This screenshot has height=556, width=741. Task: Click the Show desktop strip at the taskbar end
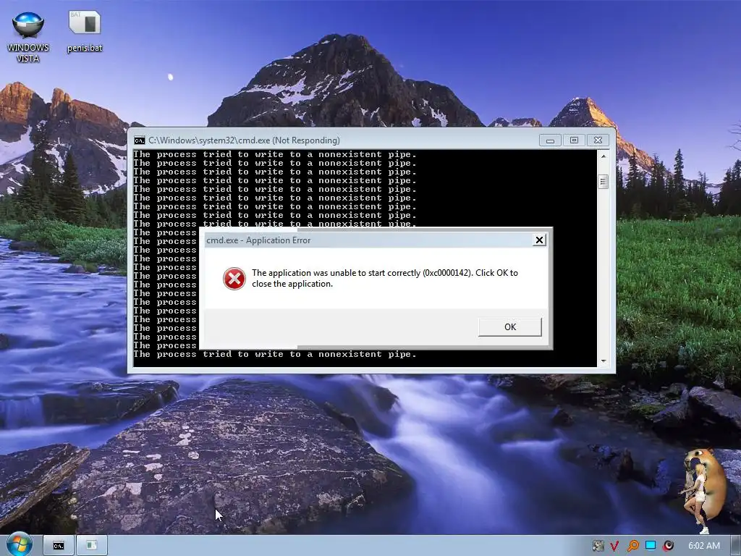click(x=735, y=546)
